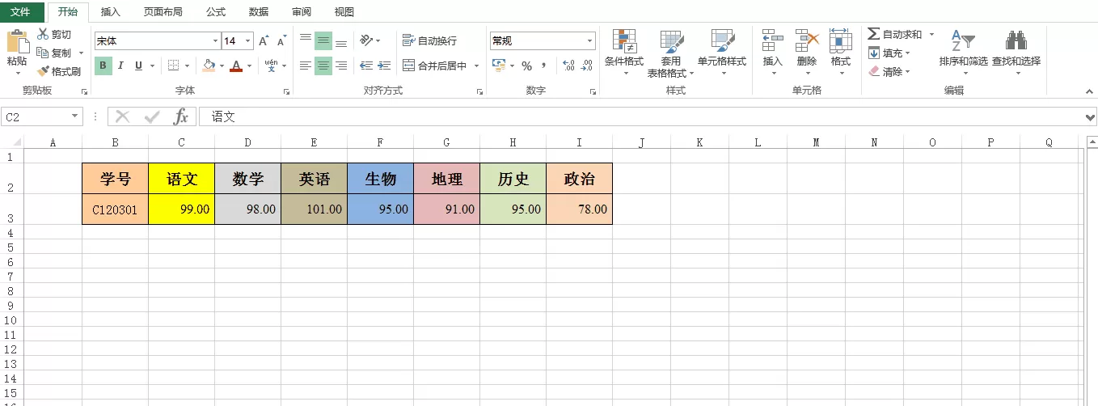Viewport: 1098px width, 406px height.
Task: Open the font name dropdown (宋体)
Action: (215, 40)
